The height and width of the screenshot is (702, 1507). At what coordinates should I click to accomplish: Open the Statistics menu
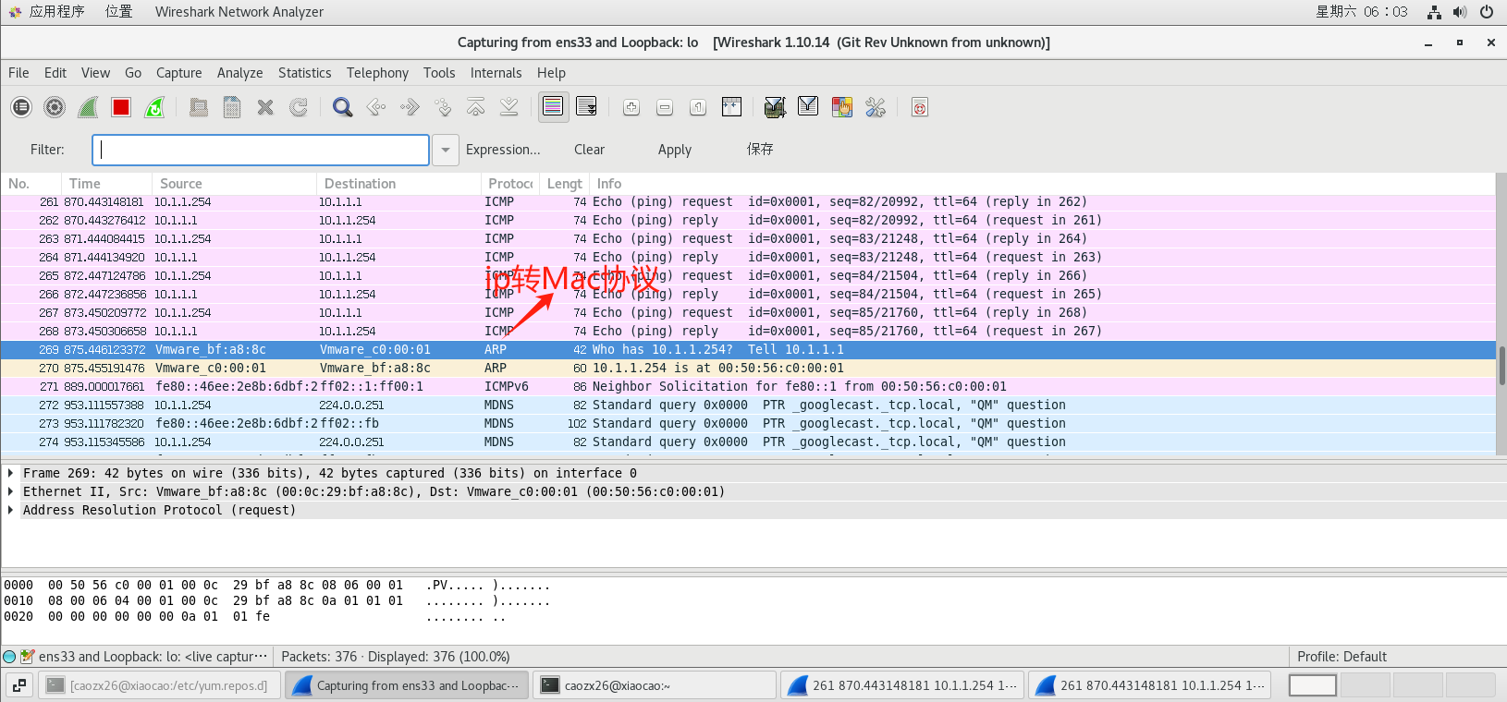pos(304,73)
